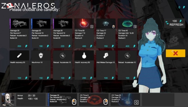
Task: Click the holographic shopkeeper girl
Action: (x=150, y=55)
